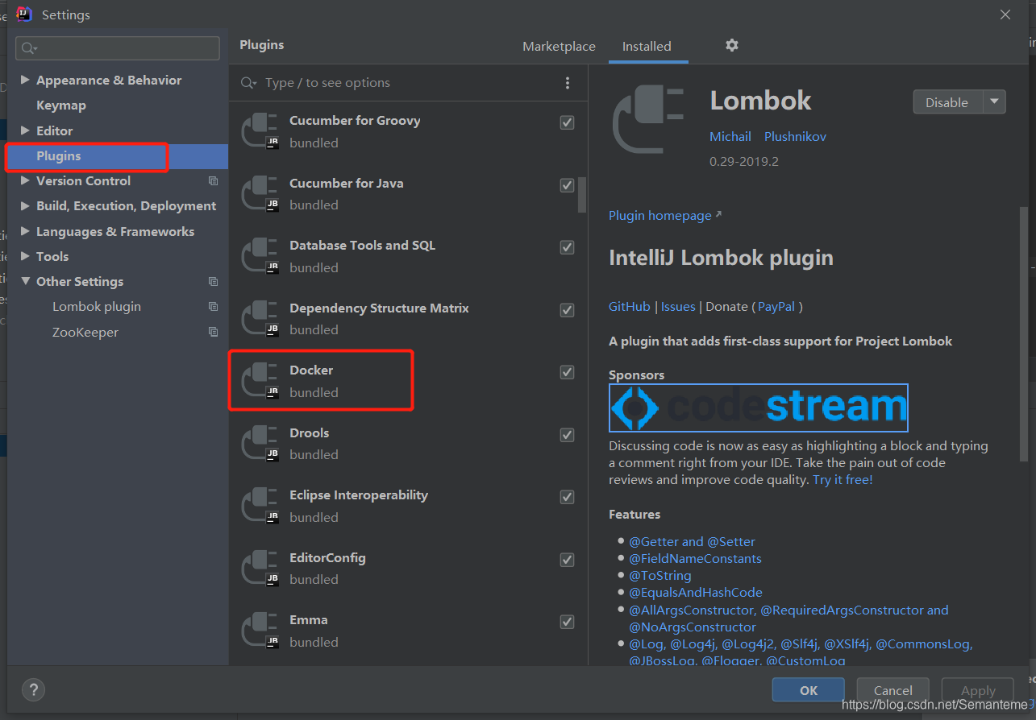Click the EditorConfig plugin icon

[x=260, y=568]
